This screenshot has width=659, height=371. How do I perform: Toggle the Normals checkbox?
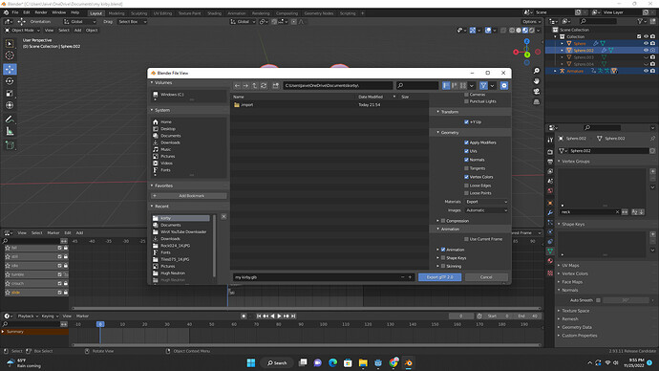click(x=466, y=160)
